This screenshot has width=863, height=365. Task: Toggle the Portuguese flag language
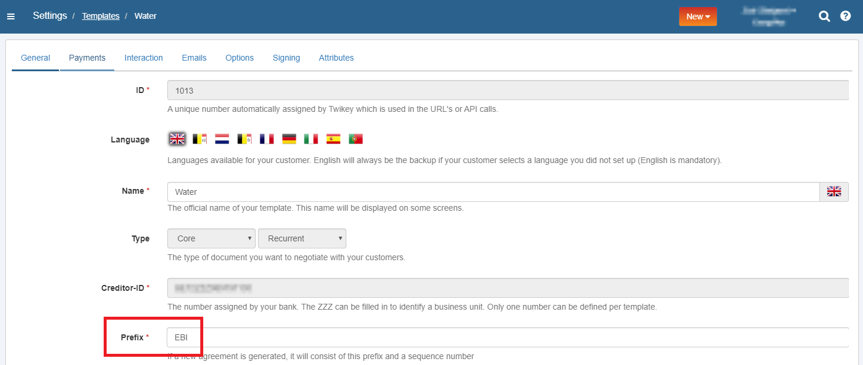(x=355, y=139)
